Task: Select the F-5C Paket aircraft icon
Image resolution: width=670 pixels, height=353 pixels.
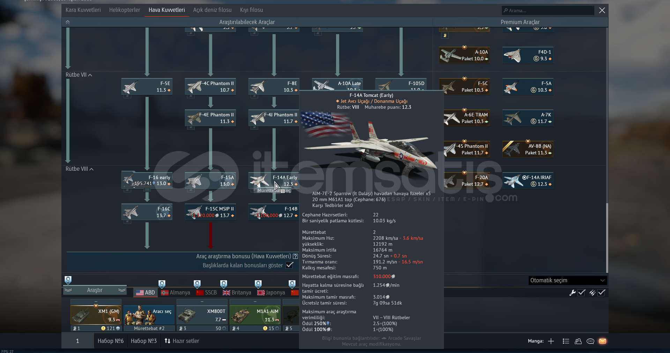Action: [464, 86]
